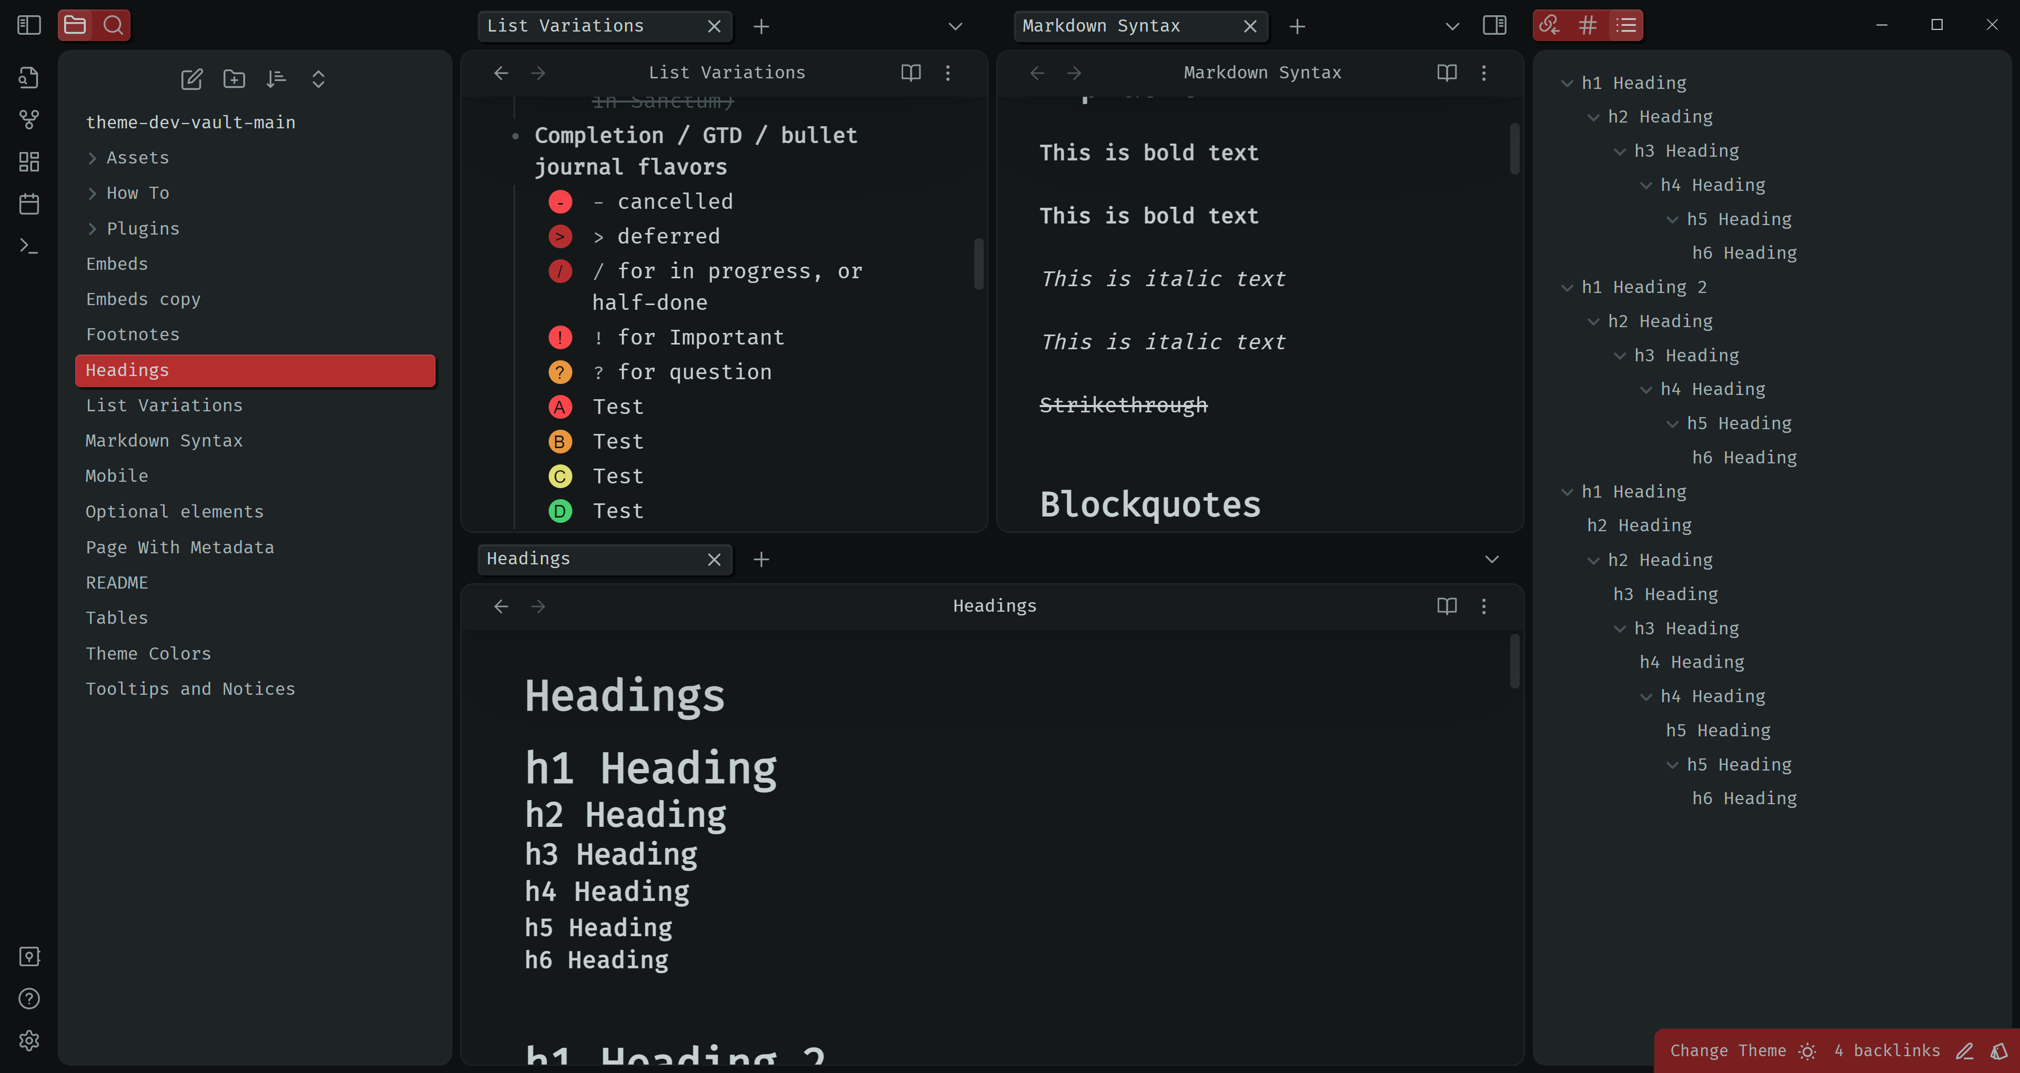Click change sort order icon
Image resolution: width=2020 pixels, height=1073 pixels.
276,78
